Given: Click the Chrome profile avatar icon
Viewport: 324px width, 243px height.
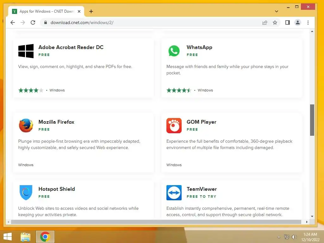Looking at the screenshot, I should [298, 22].
